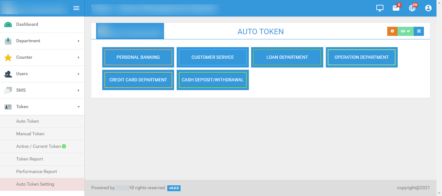Click the blue fullscreen expand icon
Image resolution: width=442 pixels, height=196 pixels.
[x=419, y=31]
